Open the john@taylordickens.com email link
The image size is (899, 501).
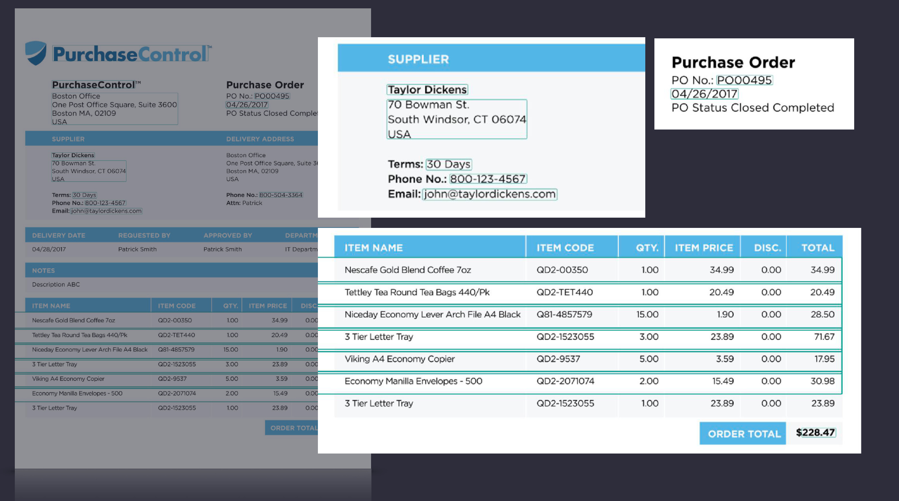[490, 194]
